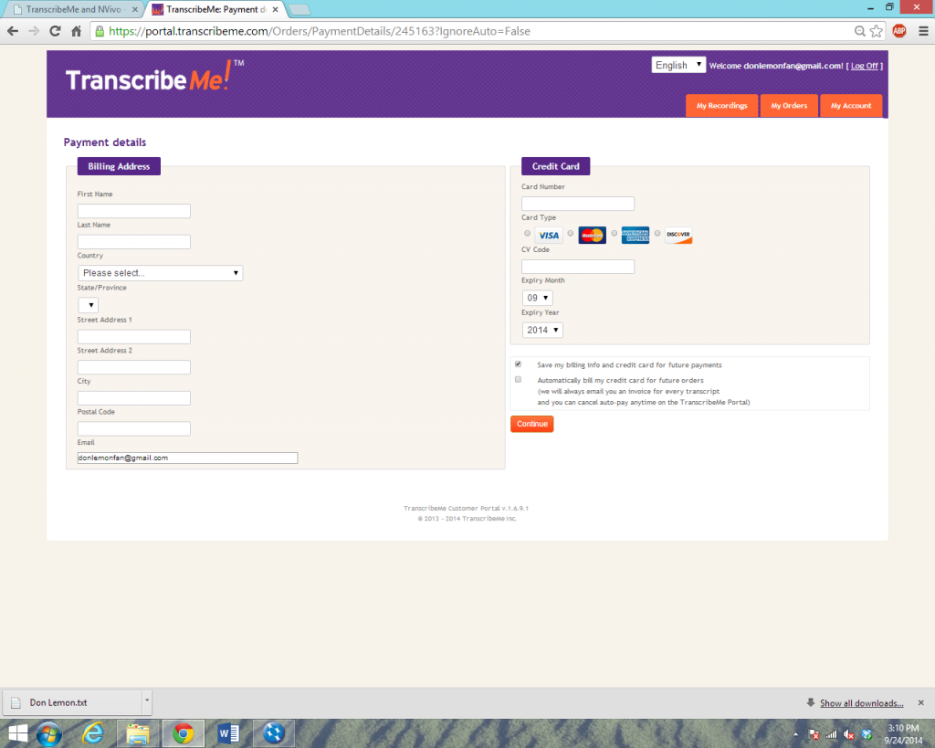
Task: Click the Visa card logo
Action: pyautogui.click(x=549, y=235)
